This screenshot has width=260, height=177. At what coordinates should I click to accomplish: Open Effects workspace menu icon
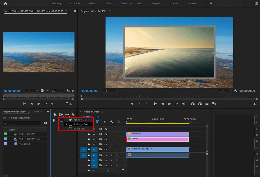131,4
